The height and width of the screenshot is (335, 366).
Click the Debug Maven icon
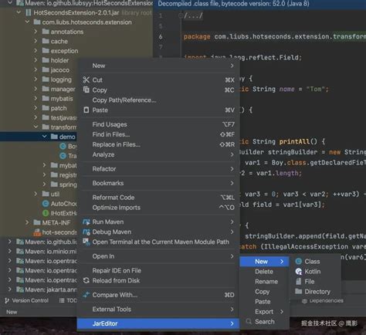coord(86,232)
